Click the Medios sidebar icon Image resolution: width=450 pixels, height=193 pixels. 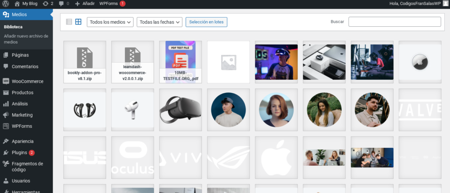pyautogui.click(x=6, y=14)
